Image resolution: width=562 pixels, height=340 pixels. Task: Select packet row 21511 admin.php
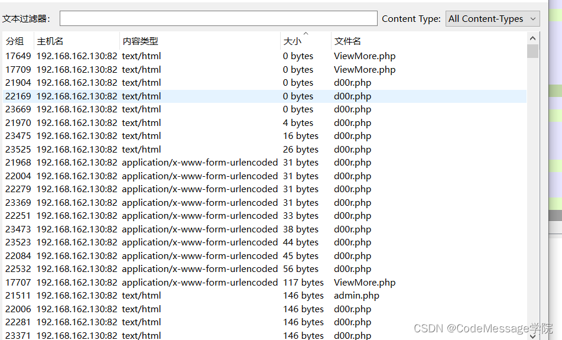(x=265, y=296)
